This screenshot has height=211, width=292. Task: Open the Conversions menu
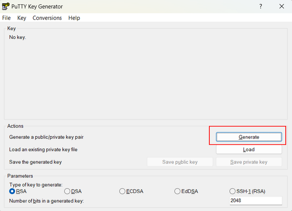tap(47, 18)
